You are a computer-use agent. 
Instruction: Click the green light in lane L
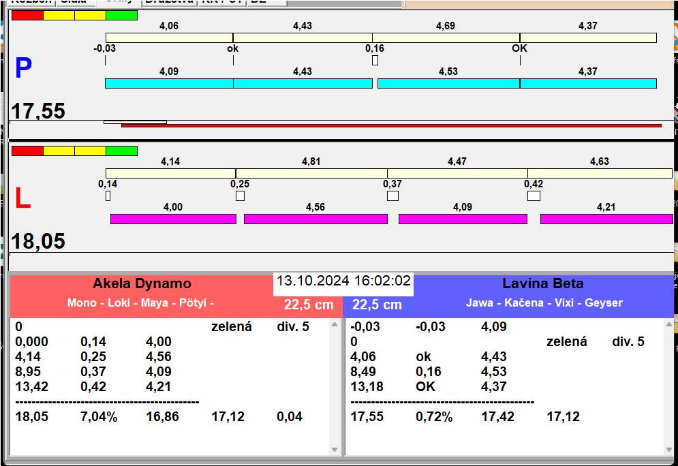[121, 151]
